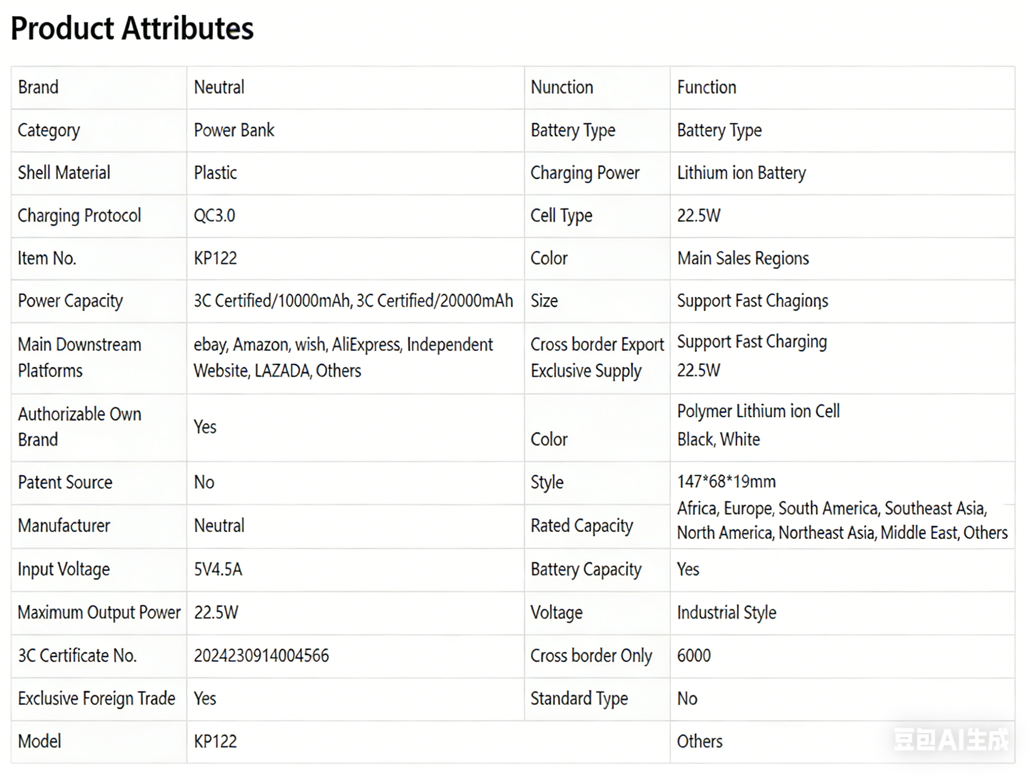Image resolution: width=1035 pixels, height=776 pixels.
Task: Click the "Power Bank" category value
Action: (234, 130)
